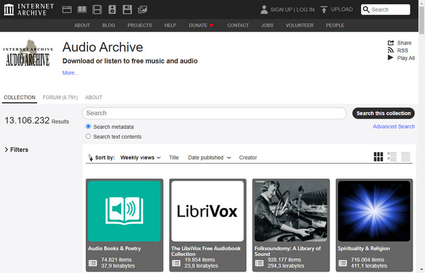Image resolution: width=425 pixels, height=273 pixels.
Task: Click the DONATE nav text
Action: tap(198, 26)
